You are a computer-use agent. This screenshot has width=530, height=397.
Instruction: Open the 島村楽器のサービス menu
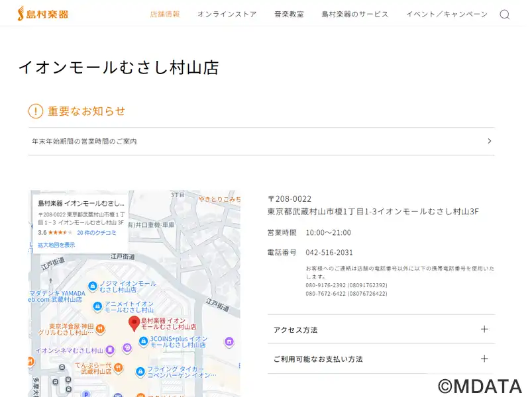pyautogui.click(x=355, y=14)
